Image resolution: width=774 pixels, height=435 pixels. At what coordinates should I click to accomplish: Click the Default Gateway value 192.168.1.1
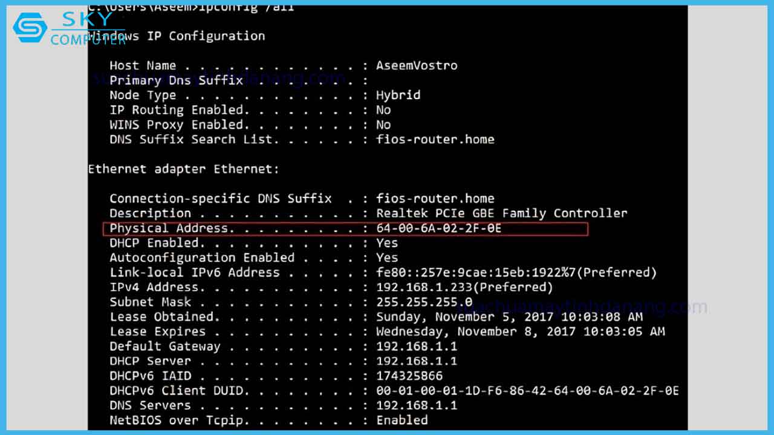417,346
